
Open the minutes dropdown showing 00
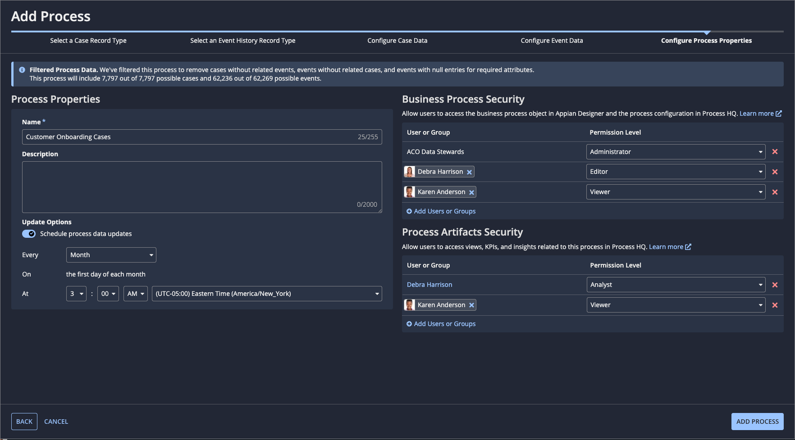[108, 294]
